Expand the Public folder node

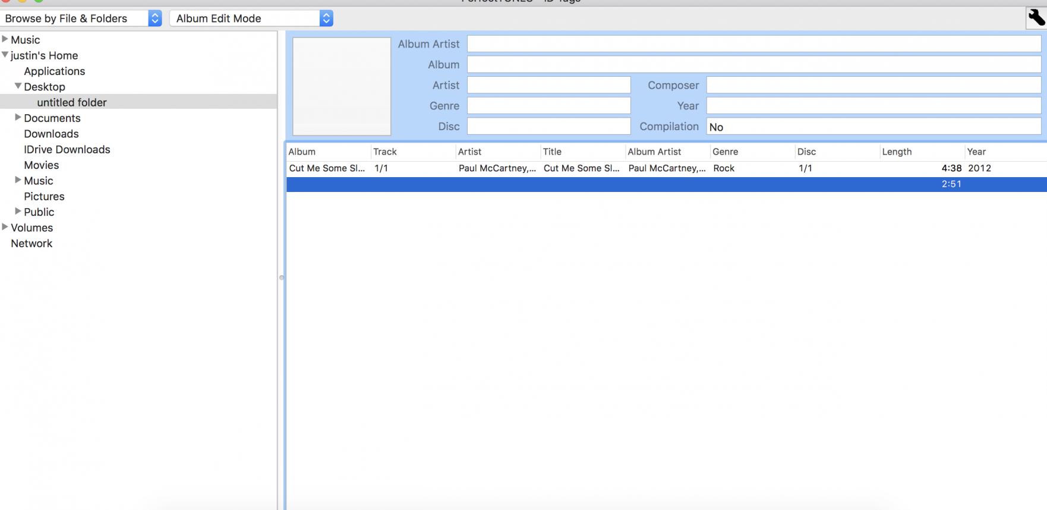(18, 211)
